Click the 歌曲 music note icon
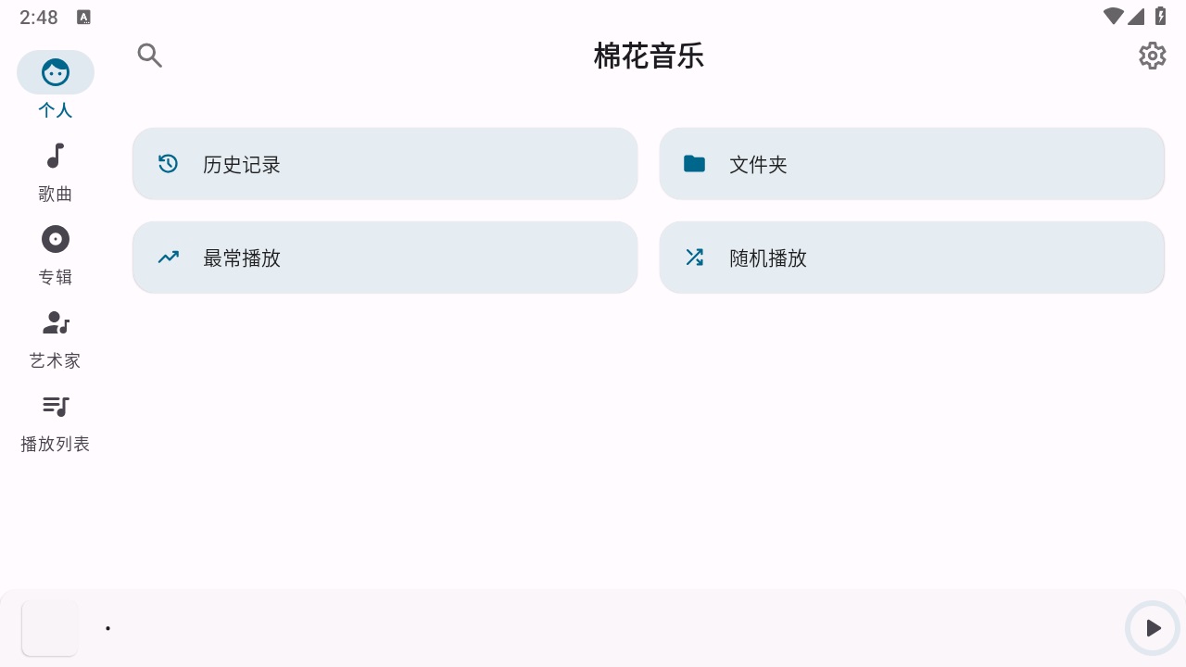1186x667 pixels. [x=56, y=156]
